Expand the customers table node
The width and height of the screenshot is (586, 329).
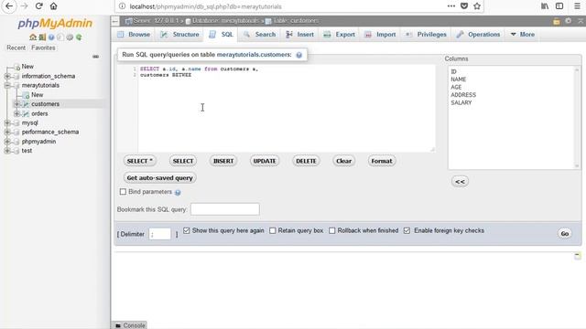click(x=16, y=104)
